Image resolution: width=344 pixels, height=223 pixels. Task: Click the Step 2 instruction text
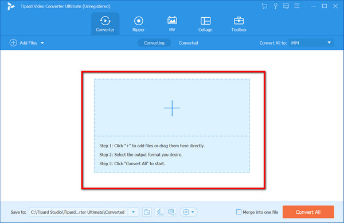tap(141, 155)
